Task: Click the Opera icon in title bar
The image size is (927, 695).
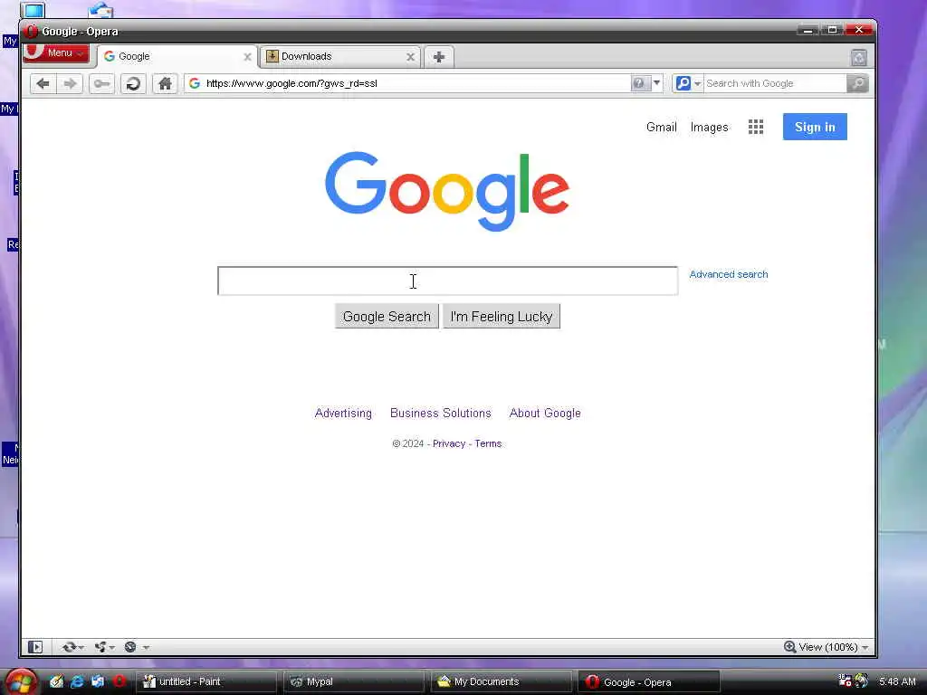Action: [x=32, y=32]
